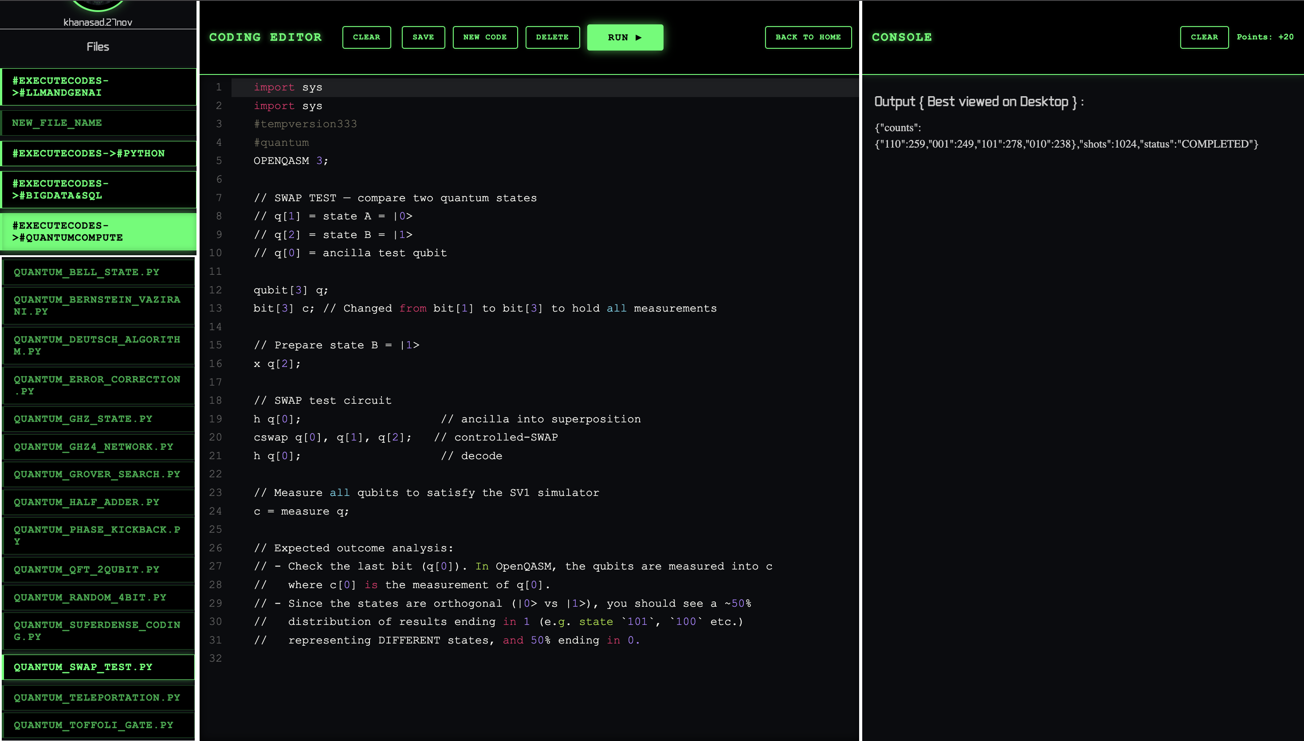Go BACK TO HOME
The height and width of the screenshot is (741, 1304).
click(x=808, y=37)
